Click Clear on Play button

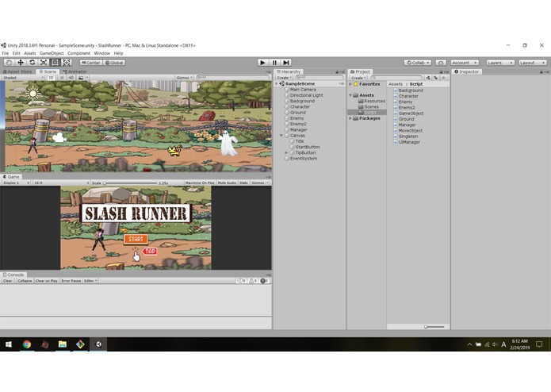[47, 281]
